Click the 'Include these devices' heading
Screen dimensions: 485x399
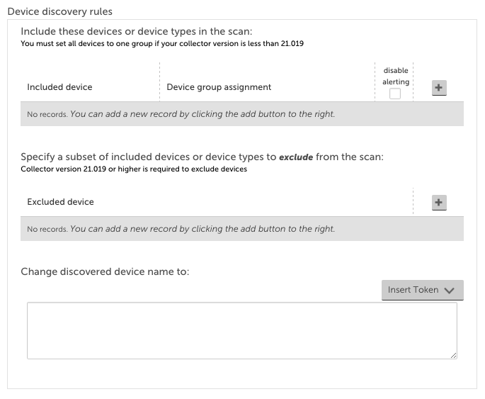(x=137, y=31)
